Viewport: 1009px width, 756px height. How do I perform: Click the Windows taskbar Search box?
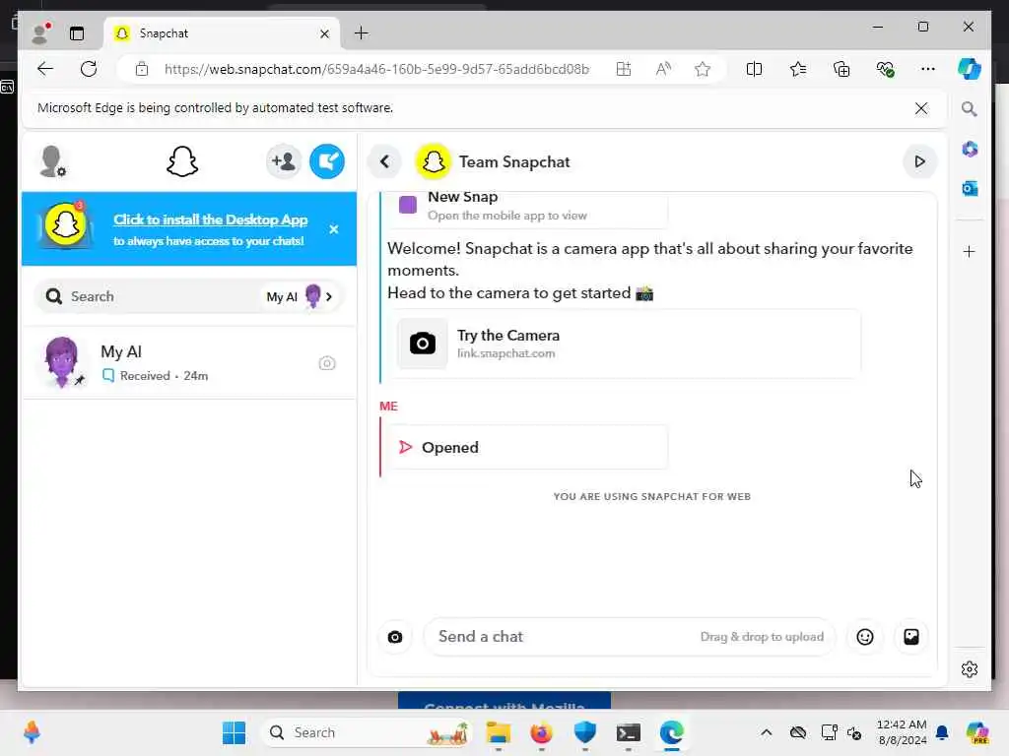[367, 732]
